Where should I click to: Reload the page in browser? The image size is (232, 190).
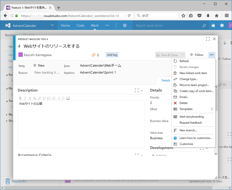[x=129, y=16]
